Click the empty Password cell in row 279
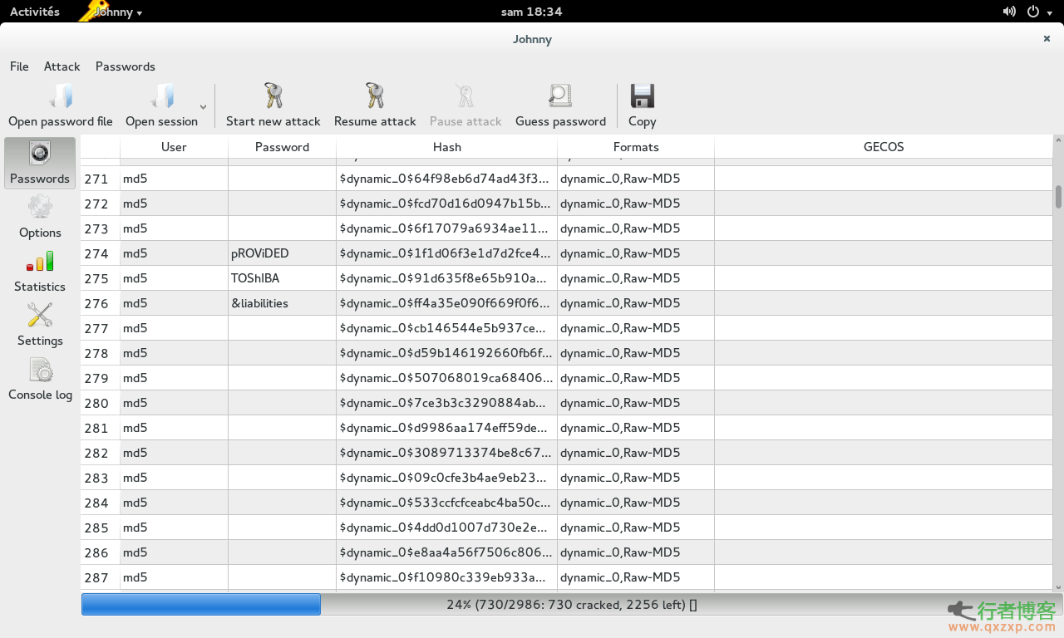This screenshot has height=638, width=1064. (282, 378)
